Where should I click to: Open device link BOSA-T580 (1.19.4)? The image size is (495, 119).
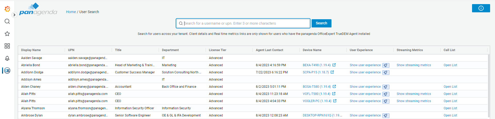[x=317, y=87]
